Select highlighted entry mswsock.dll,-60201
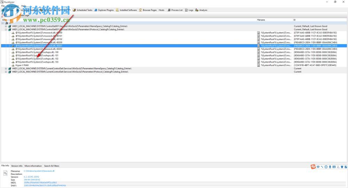This screenshot has height=188, width=348. click(x=39, y=46)
